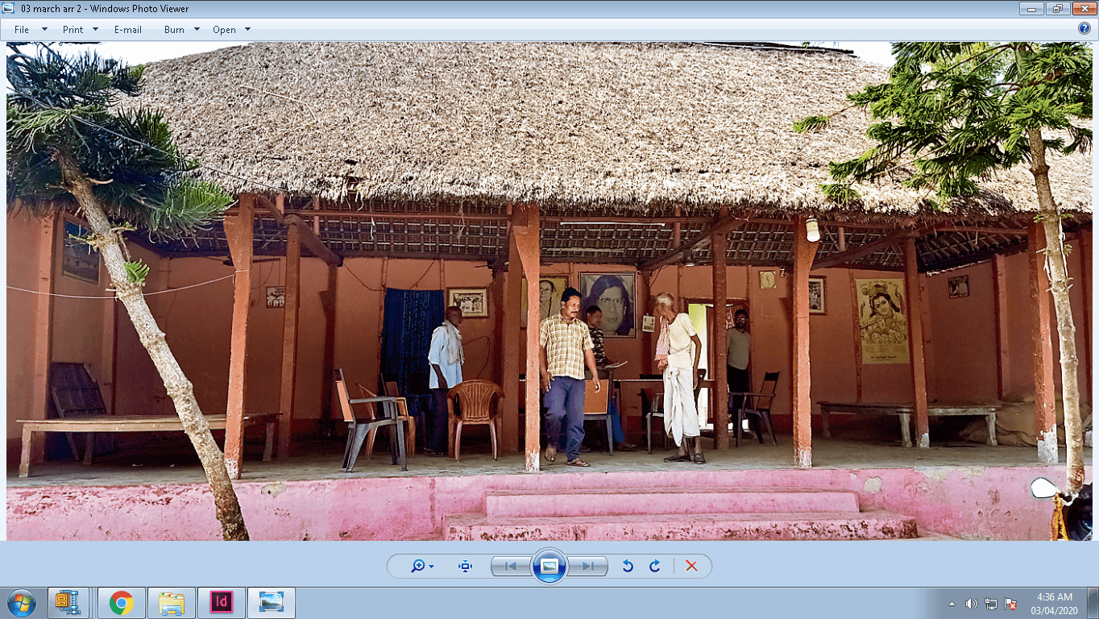1099x619 pixels.
Task: Open the File menu
Action: pos(22,30)
